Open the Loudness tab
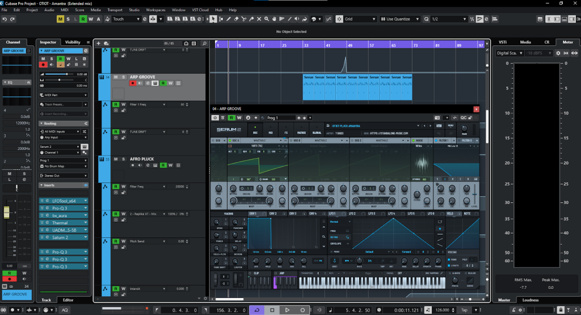This screenshot has width=581, height=315. (530, 300)
